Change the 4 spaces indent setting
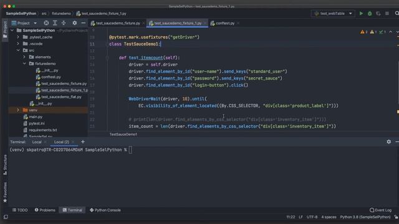The height and width of the screenshot is (224, 399). tap(329, 217)
